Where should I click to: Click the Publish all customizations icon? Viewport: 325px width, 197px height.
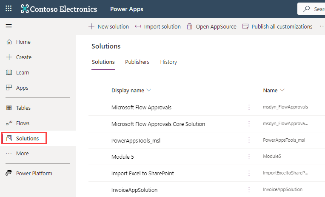point(245,26)
